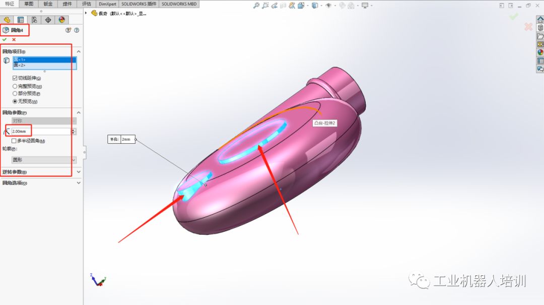Expand the 圆角选项 section
The height and width of the screenshot is (305, 544).
click(x=79, y=183)
